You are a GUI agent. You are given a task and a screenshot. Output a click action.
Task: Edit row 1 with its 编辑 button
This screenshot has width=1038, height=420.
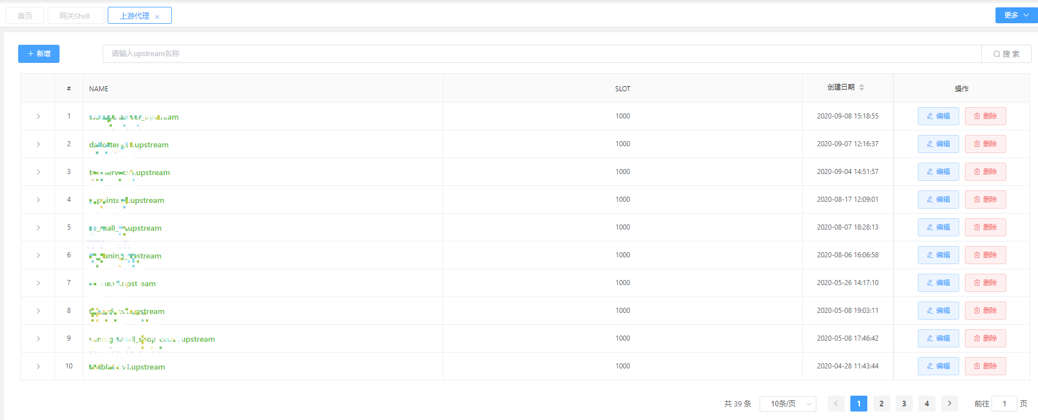tap(938, 116)
